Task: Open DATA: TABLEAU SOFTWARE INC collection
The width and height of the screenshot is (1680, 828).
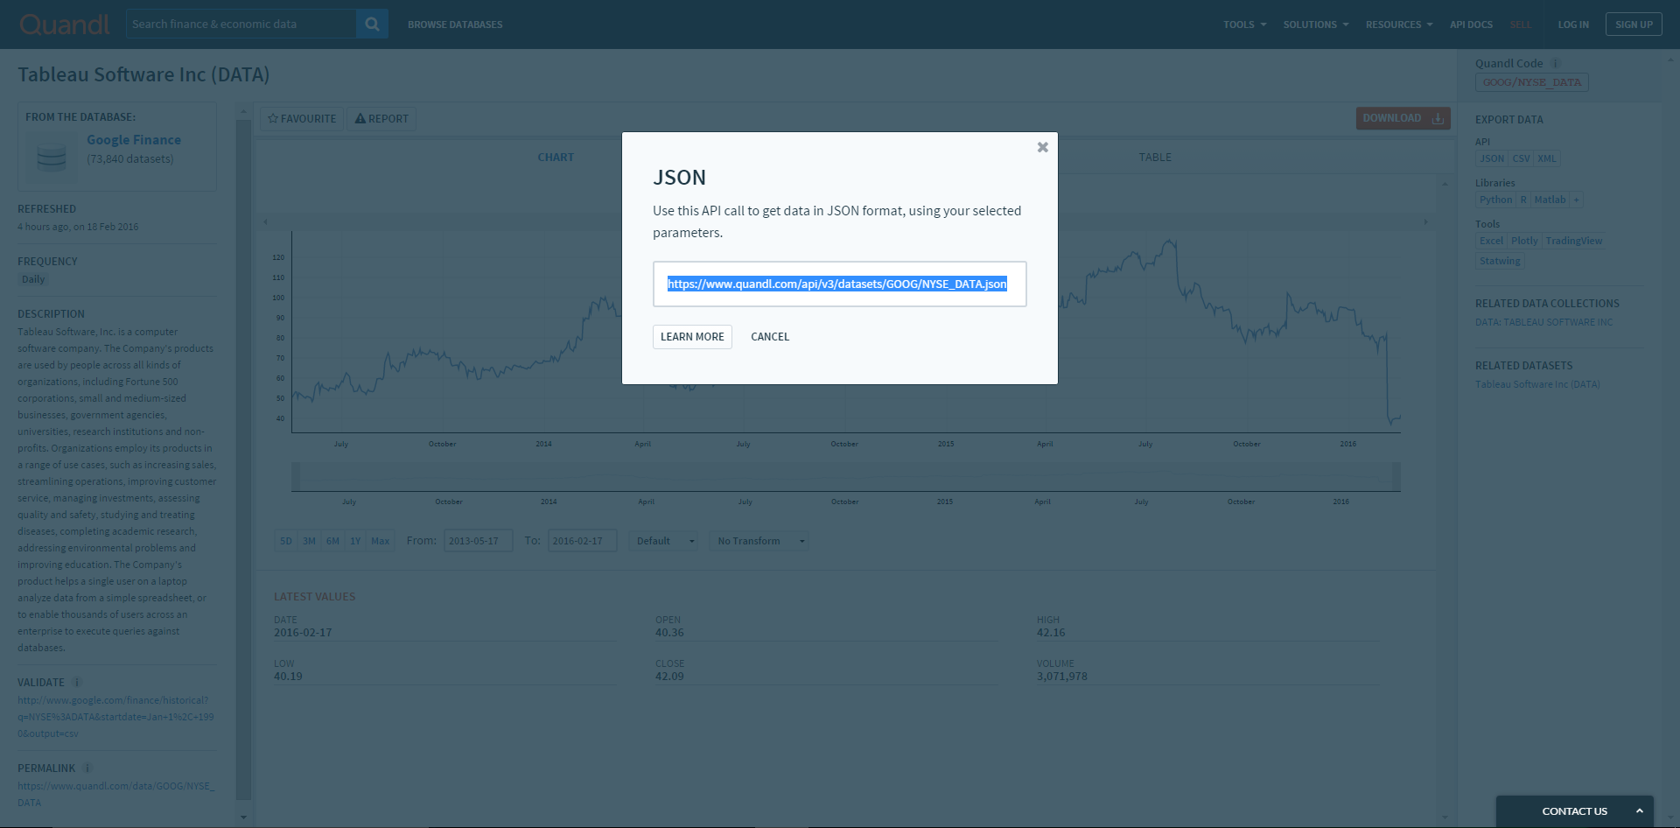Action: (x=1543, y=322)
